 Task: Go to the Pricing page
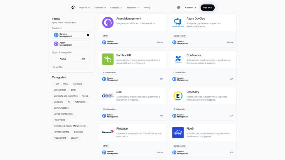(147, 7)
